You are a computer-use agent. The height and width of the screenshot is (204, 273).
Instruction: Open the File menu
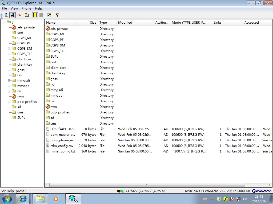click(x=4, y=8)
